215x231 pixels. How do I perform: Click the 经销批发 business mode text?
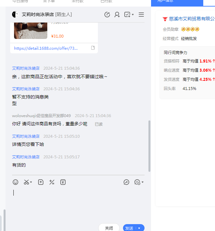(189, 39)
